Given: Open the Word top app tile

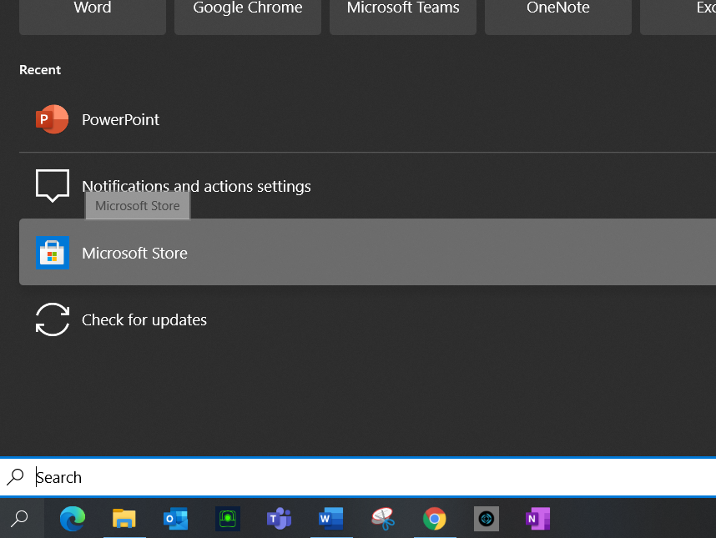Looking at the screenshot, I should click(93, 17).
